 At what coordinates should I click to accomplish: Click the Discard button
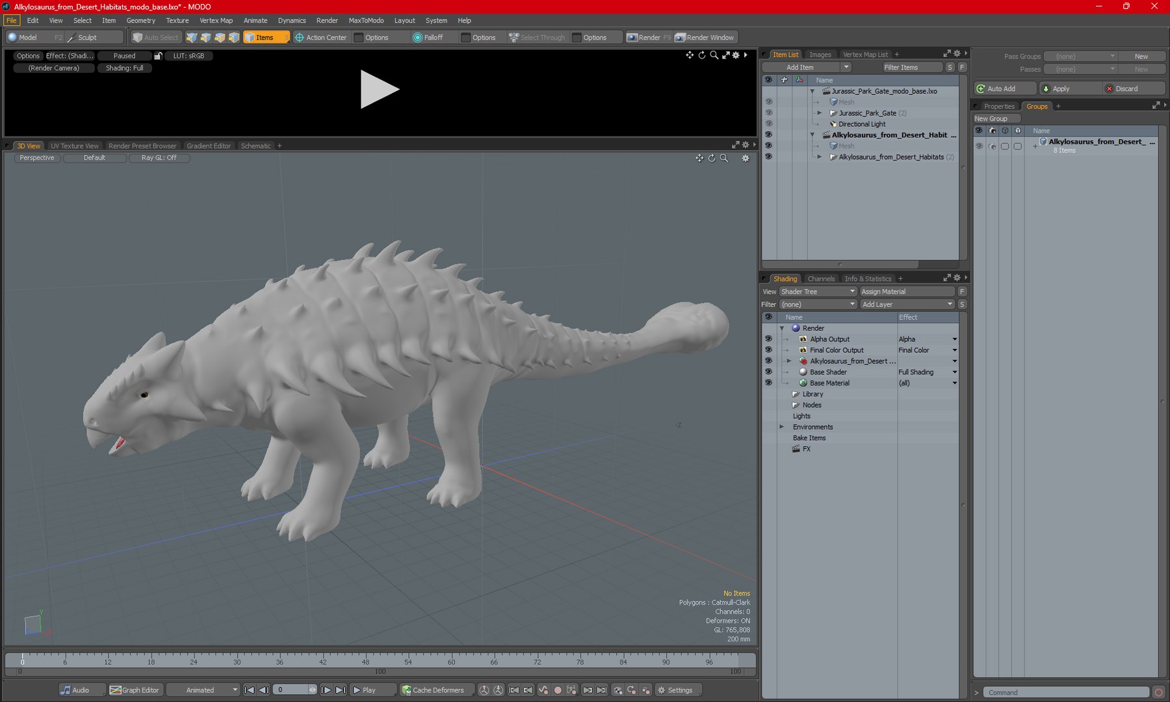pos(1132,89)
